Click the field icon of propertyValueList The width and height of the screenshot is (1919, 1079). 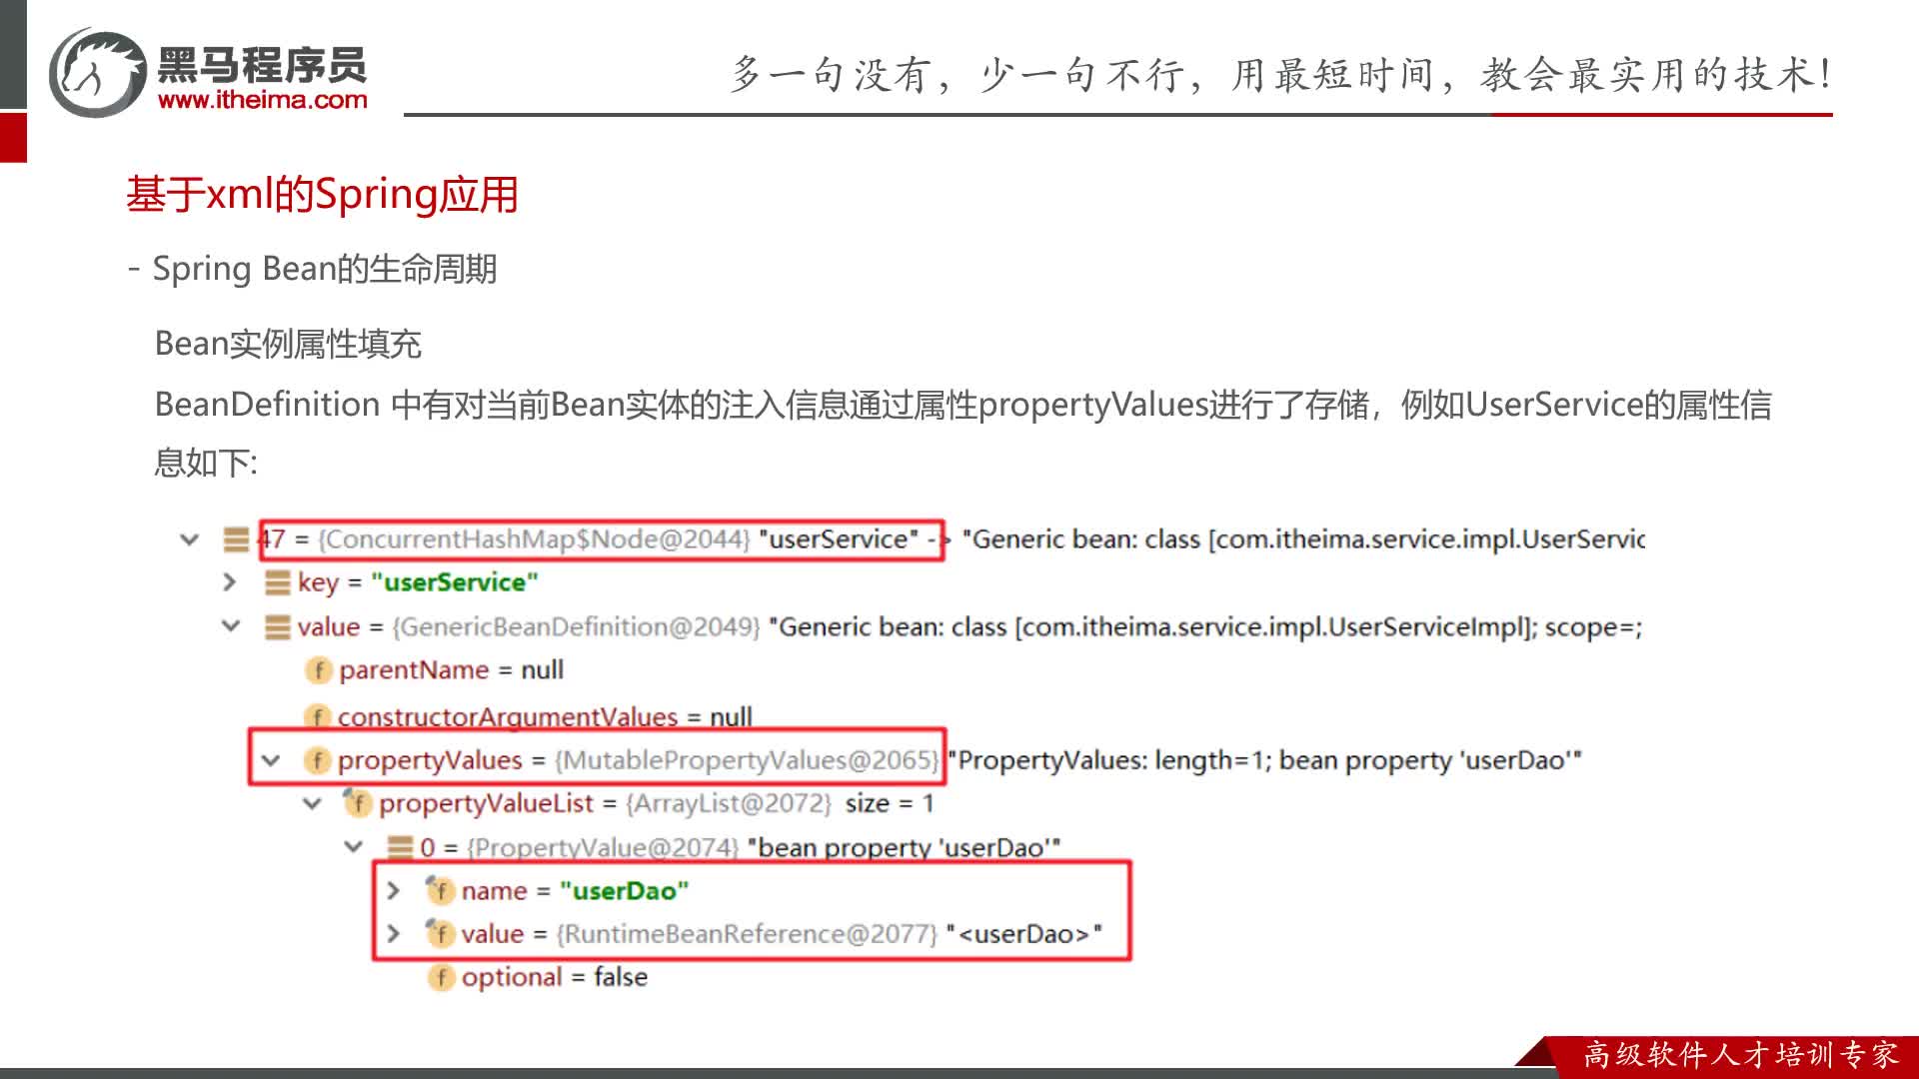point(357,802)
